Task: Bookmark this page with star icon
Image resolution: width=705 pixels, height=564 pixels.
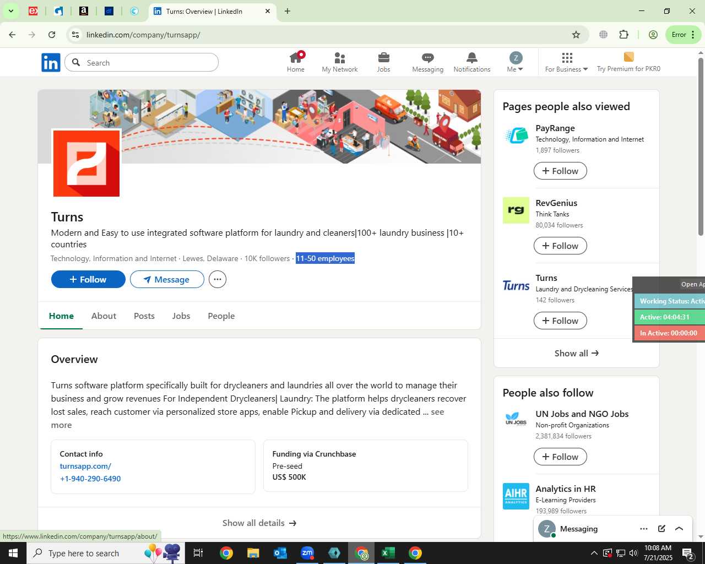Action: pyautogui.click(x=576, y=35)
